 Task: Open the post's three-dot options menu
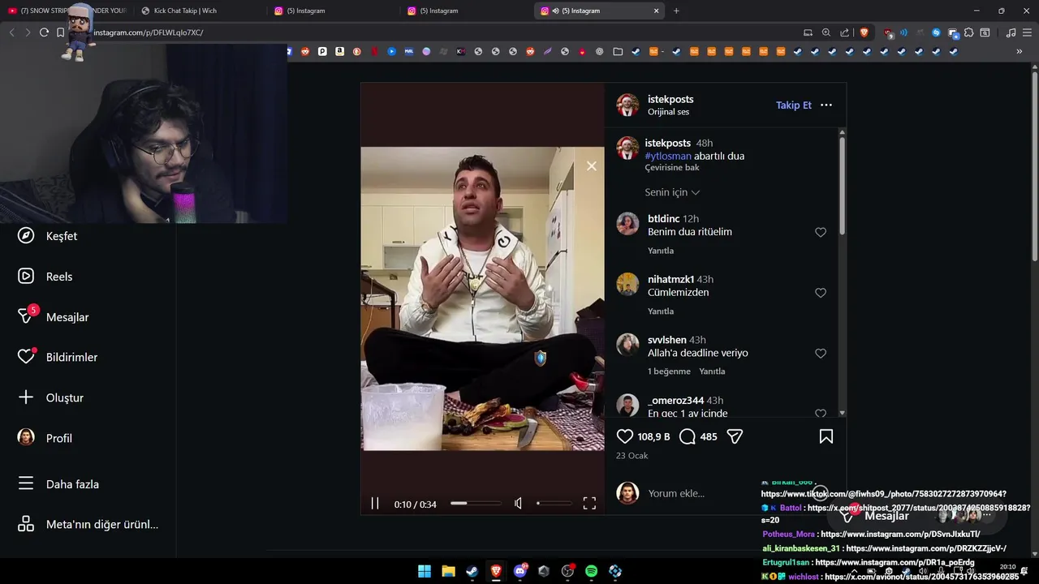pyautogui.click(x=826, y=105)
